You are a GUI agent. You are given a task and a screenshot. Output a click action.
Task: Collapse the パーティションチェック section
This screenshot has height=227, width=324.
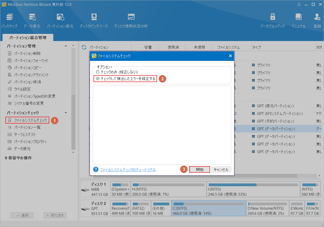[66, 113]
